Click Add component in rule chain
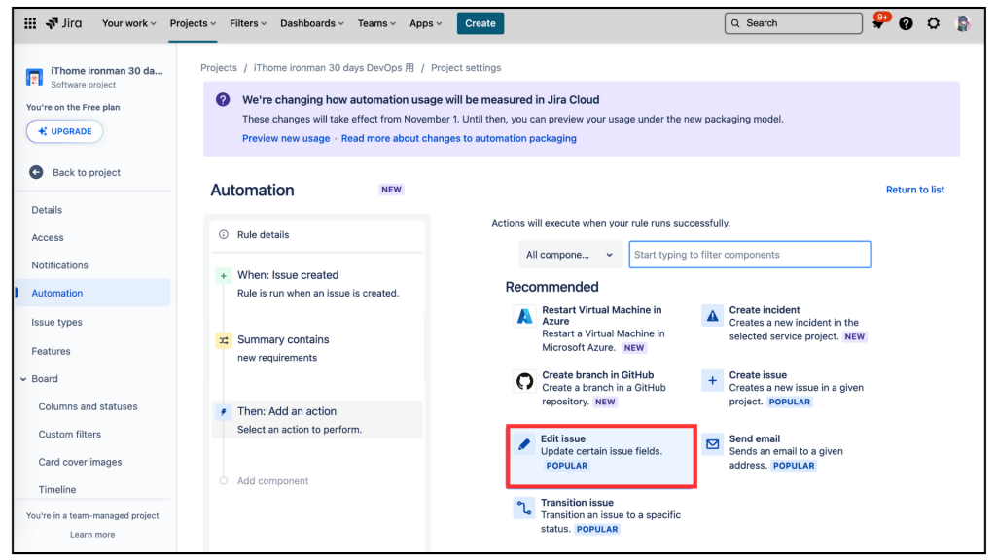This screenshot has height=560, width=996. [x=272, y=481]
